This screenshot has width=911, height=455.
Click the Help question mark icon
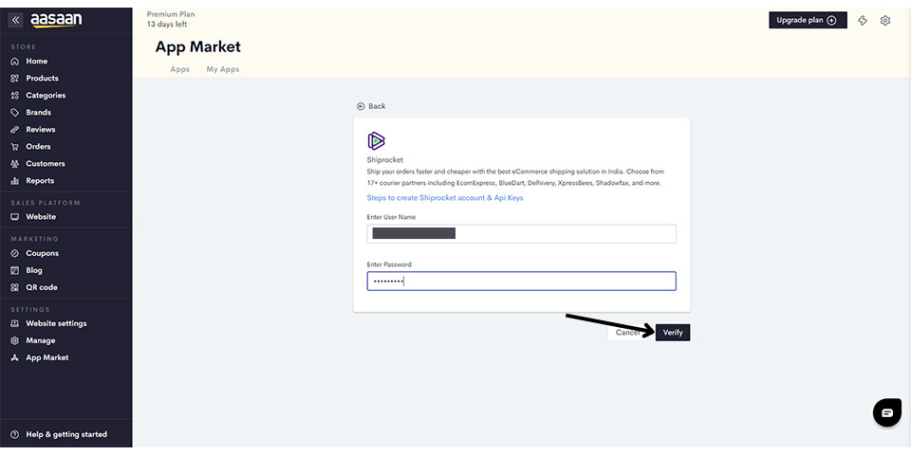15,435
